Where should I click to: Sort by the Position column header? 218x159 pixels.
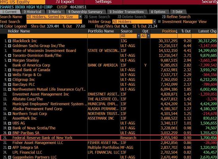[170, 31]
